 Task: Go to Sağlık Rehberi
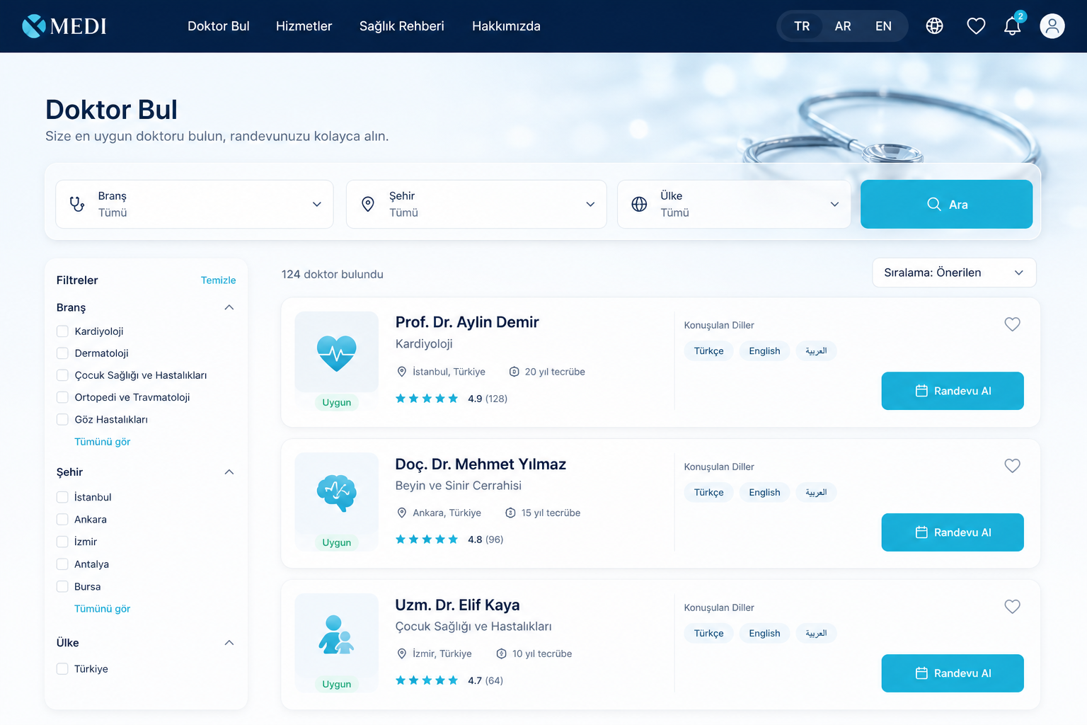click(402, 26)
